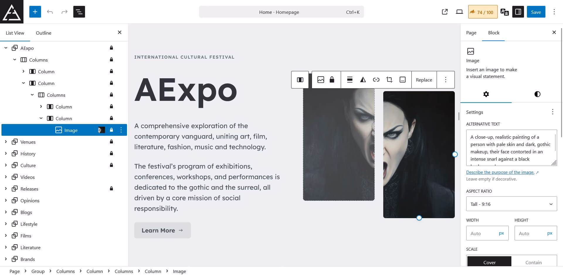Unlock the image block via toolbar lock

tap(332, 80)
